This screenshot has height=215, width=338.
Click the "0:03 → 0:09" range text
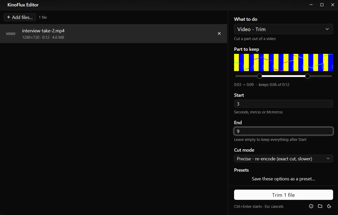point(244,85)
